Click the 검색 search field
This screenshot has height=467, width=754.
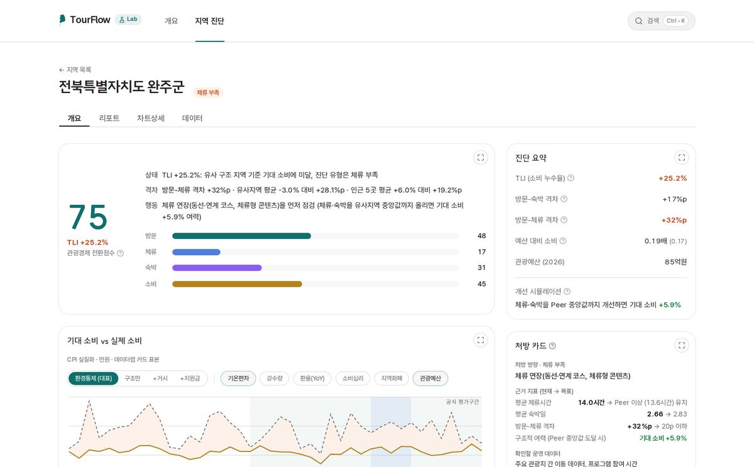coord(661,21)
